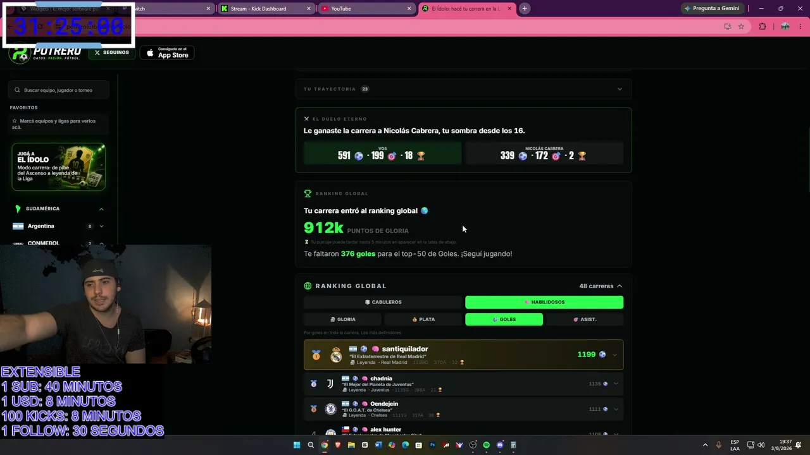Click the Chelsea crest beside Oendejein
810x455 pixels.
(330, 409)
